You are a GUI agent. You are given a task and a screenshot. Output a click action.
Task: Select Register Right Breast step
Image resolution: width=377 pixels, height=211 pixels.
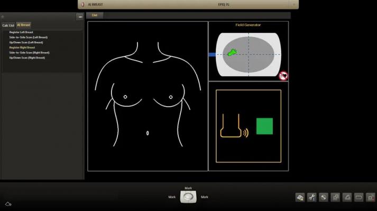coord(22,47)
